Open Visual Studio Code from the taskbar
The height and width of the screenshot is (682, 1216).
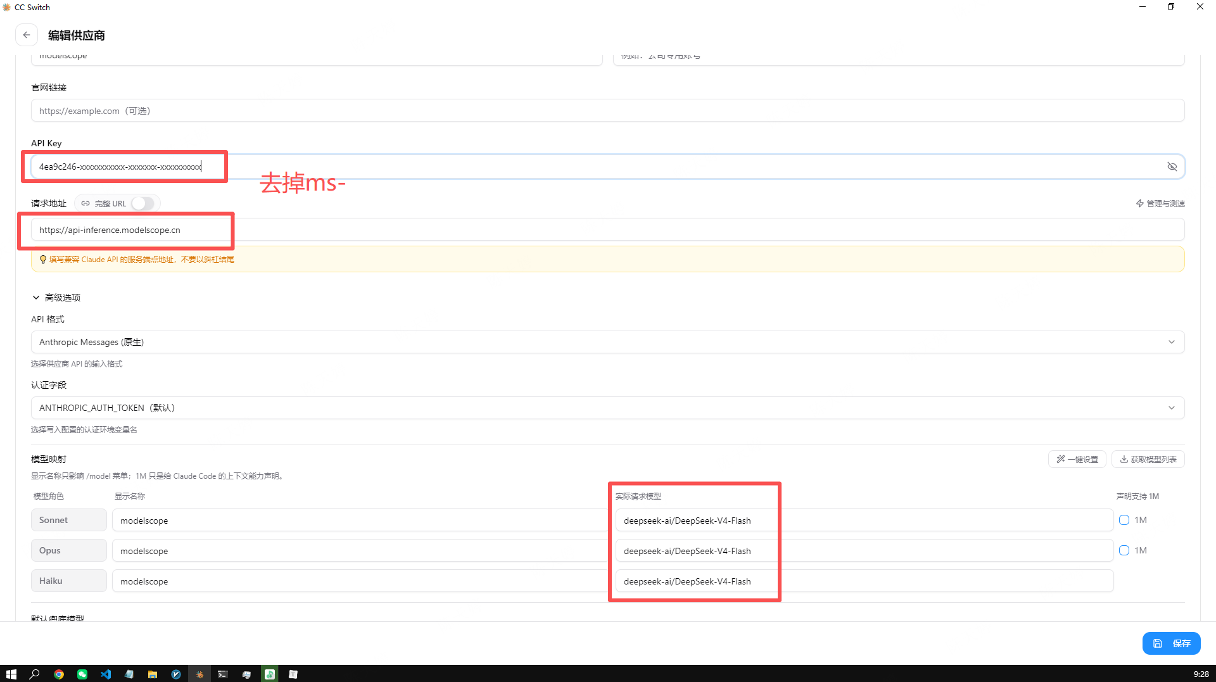click(x=106, y=674)
